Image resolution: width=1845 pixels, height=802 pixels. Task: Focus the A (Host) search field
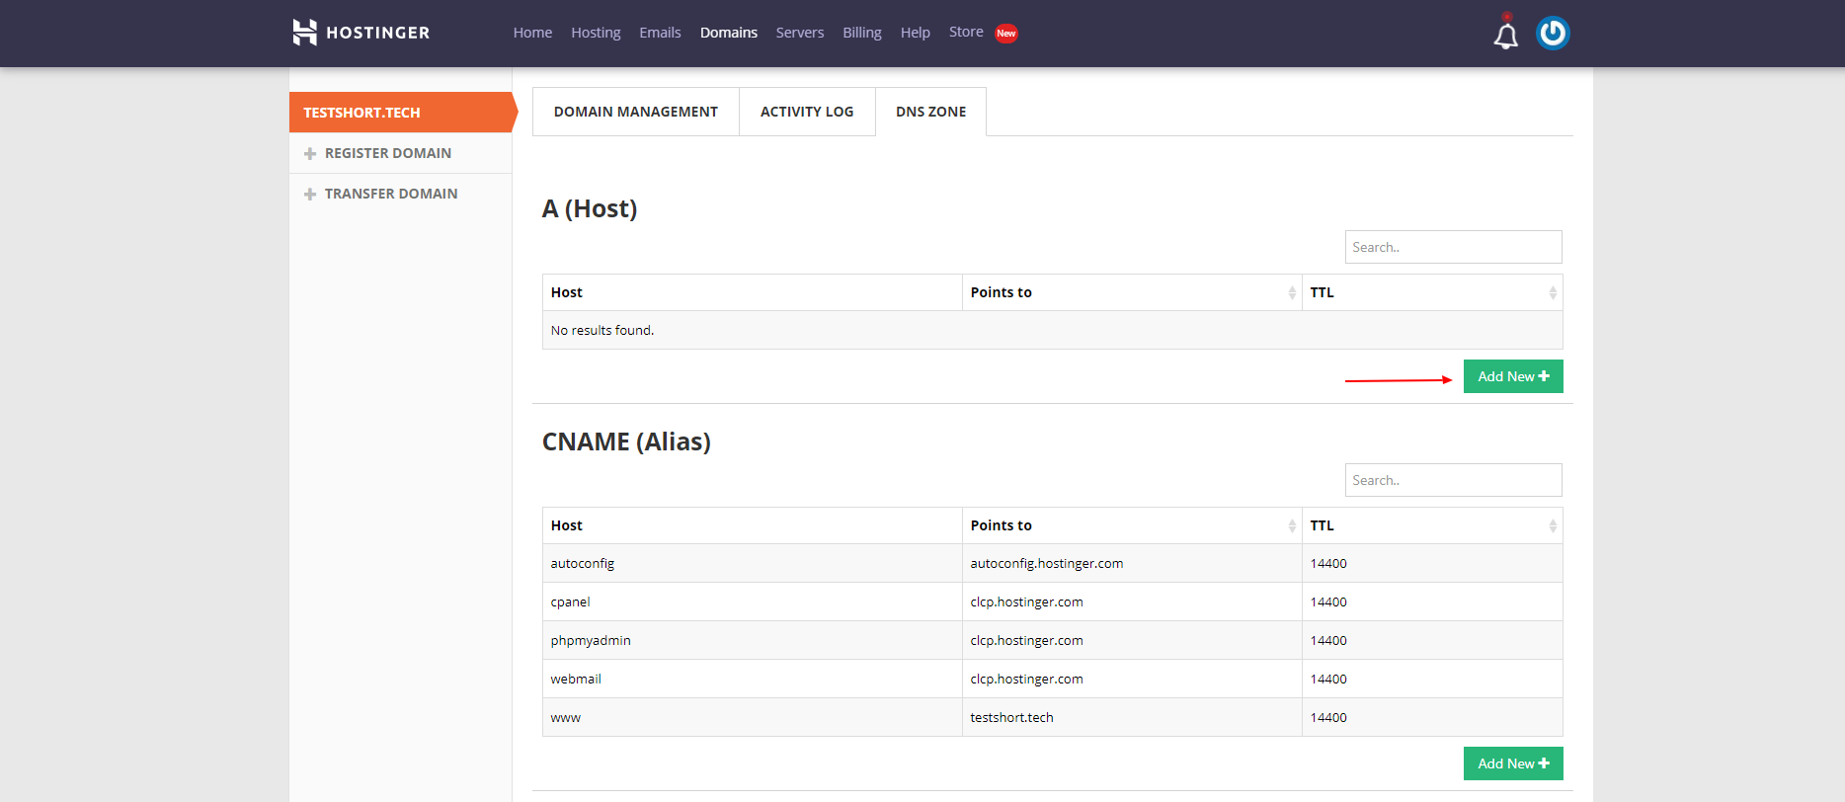[x=1453, y=247]
